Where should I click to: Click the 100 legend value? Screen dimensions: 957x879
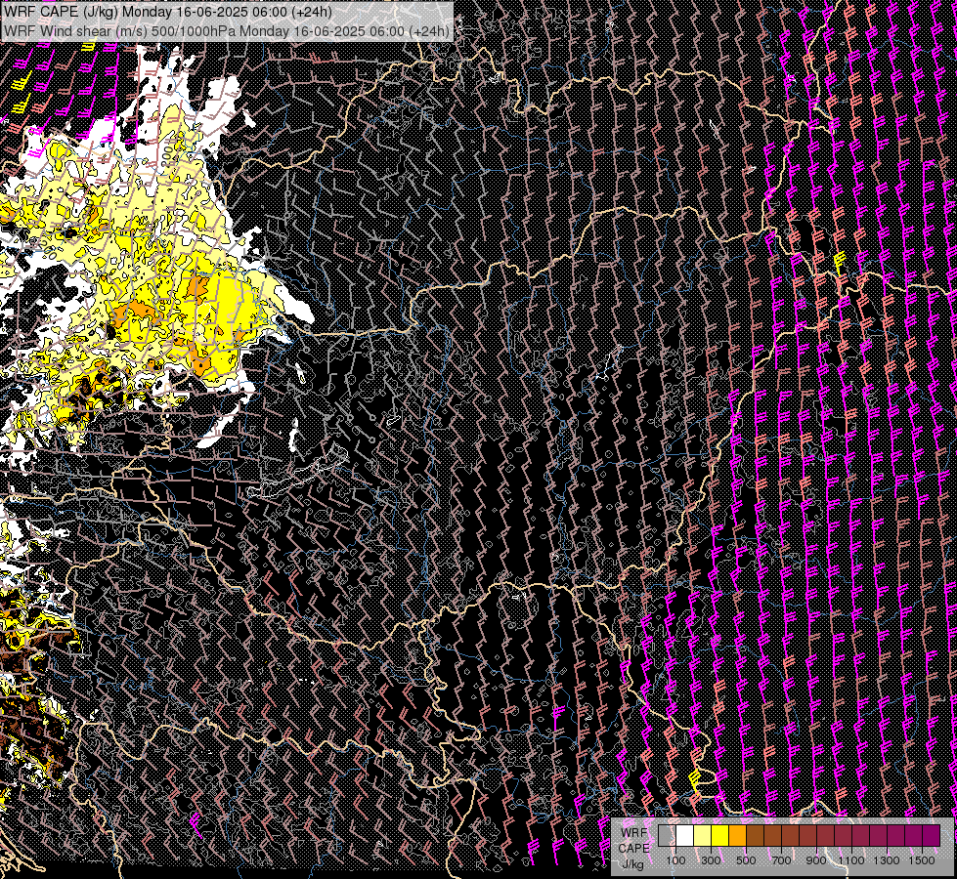click(x=675, y=860)
